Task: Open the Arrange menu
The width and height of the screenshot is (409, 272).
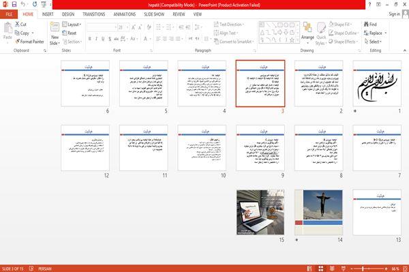Action: click(x=307, y=33)
